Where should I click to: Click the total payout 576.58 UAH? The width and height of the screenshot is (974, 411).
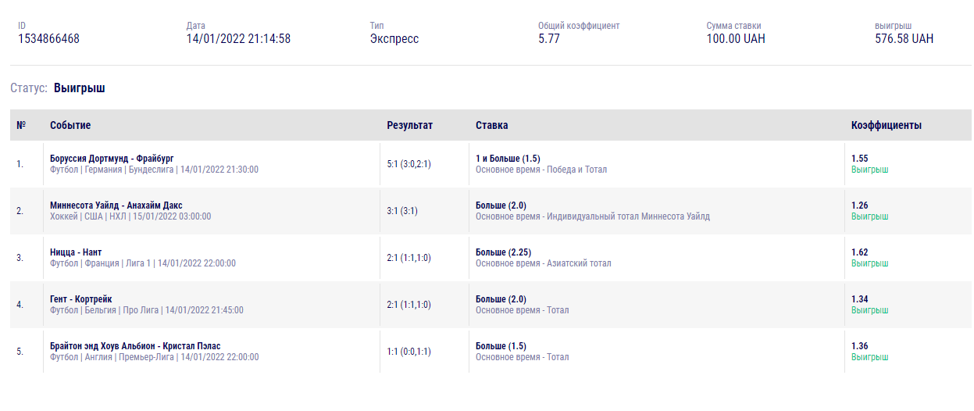click(904, 39)
